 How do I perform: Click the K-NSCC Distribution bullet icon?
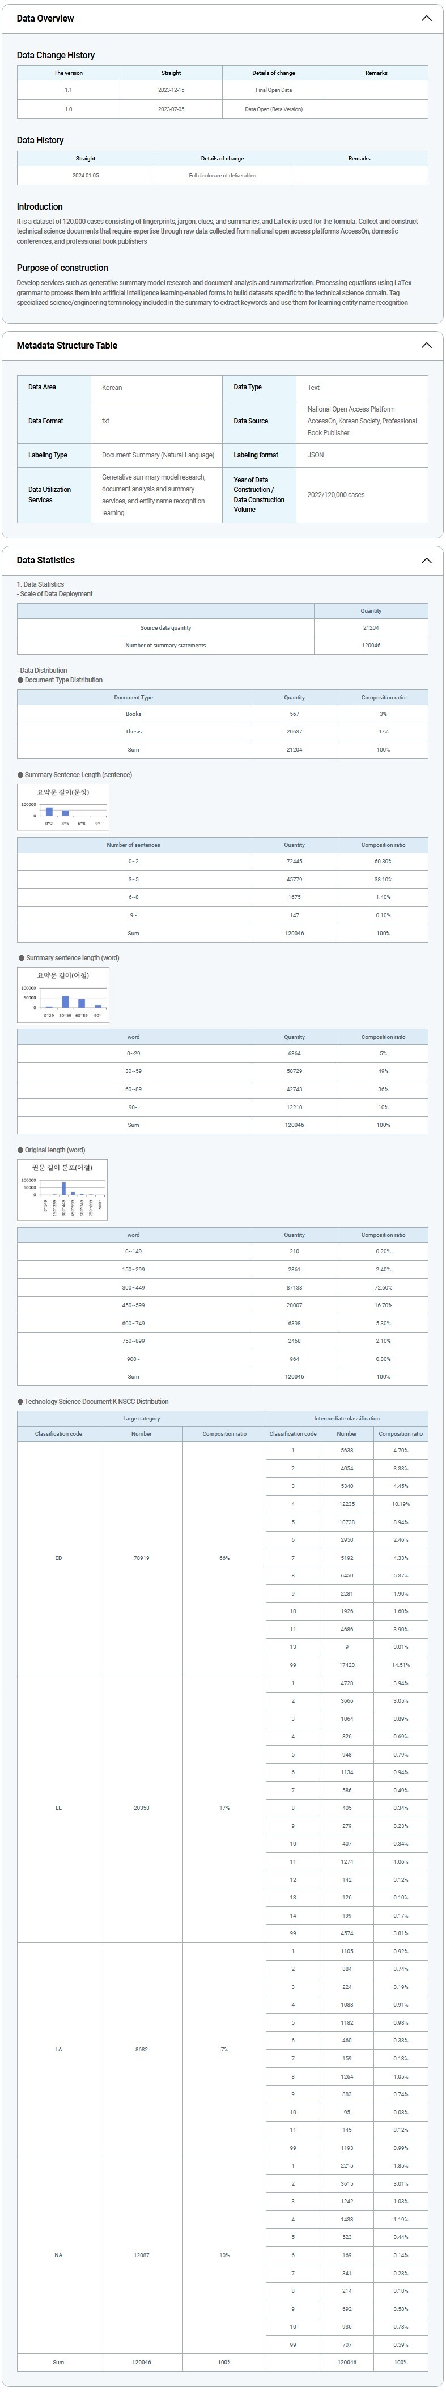click(20, 1402)
